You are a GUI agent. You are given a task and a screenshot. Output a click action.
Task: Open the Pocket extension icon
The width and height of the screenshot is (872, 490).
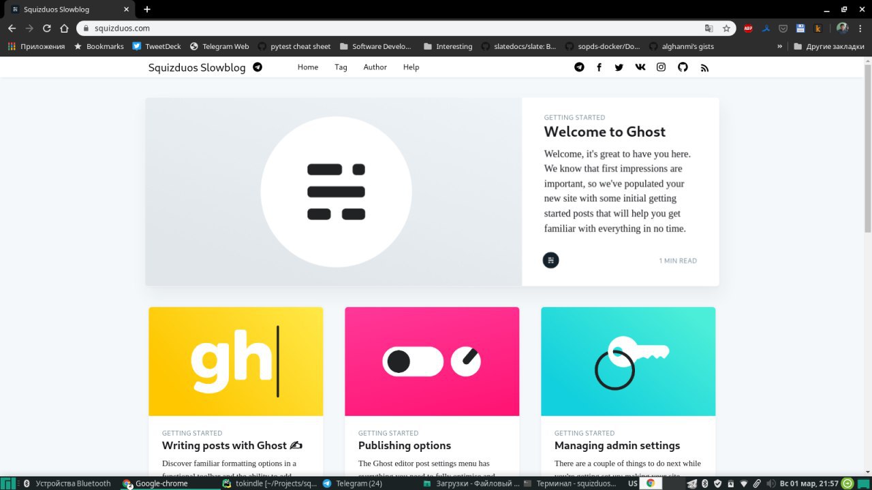pyautogui.click(x=783, y=29)
